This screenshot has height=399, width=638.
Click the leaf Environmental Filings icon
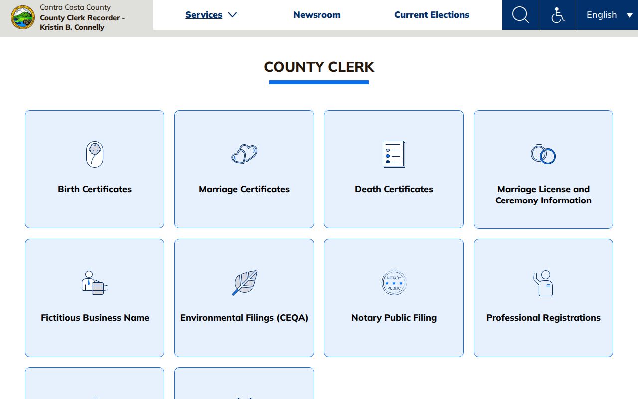(x=244, y=283)
